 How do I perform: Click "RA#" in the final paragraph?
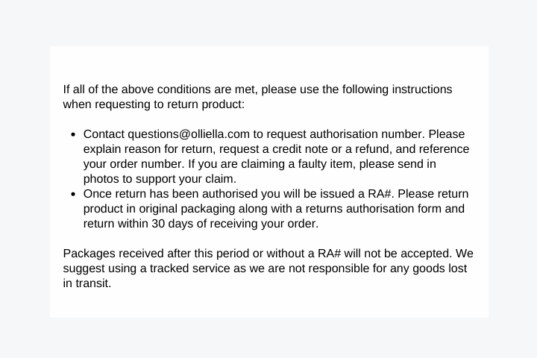(x=330, y=254)
